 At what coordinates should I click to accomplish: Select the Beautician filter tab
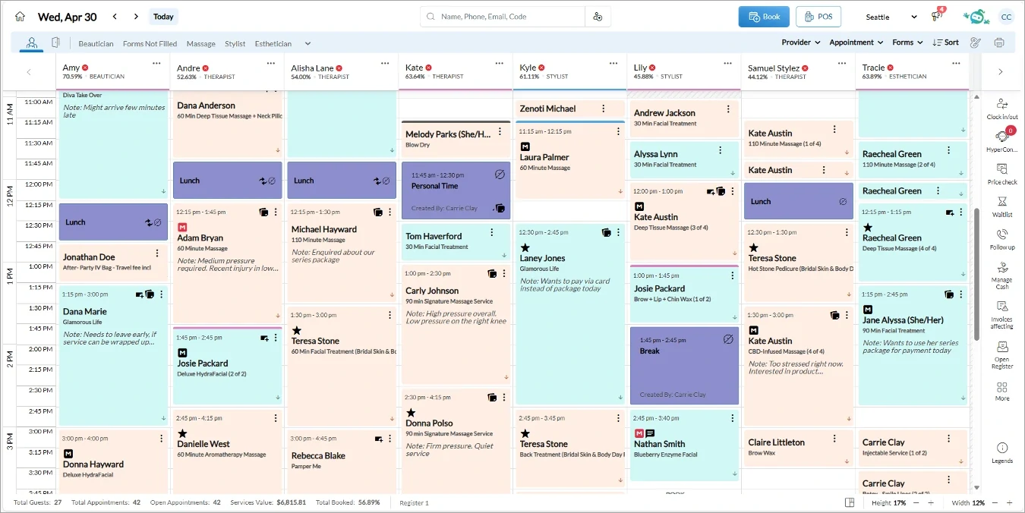pos(96,43)
